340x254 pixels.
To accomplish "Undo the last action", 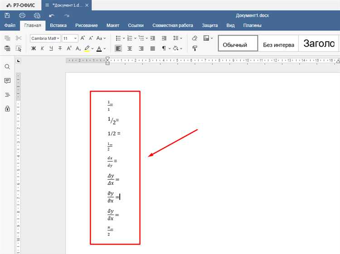I will 52,16.
